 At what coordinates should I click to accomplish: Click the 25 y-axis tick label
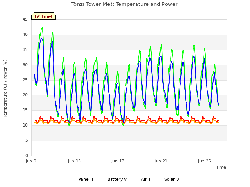click(x=25, y=80)
